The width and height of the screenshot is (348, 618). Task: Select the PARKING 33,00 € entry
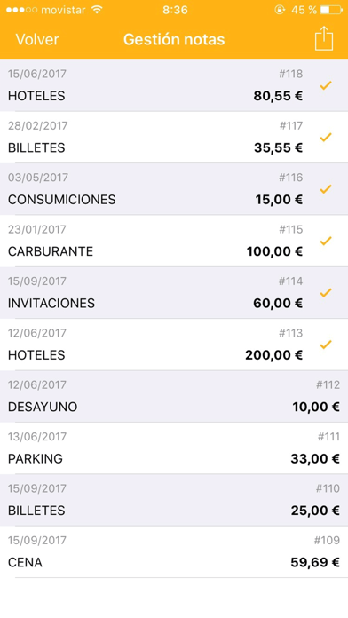click(x=174, y=448)
